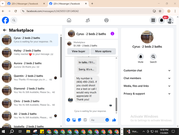Click the address bar URL

[x=53, y=11]
